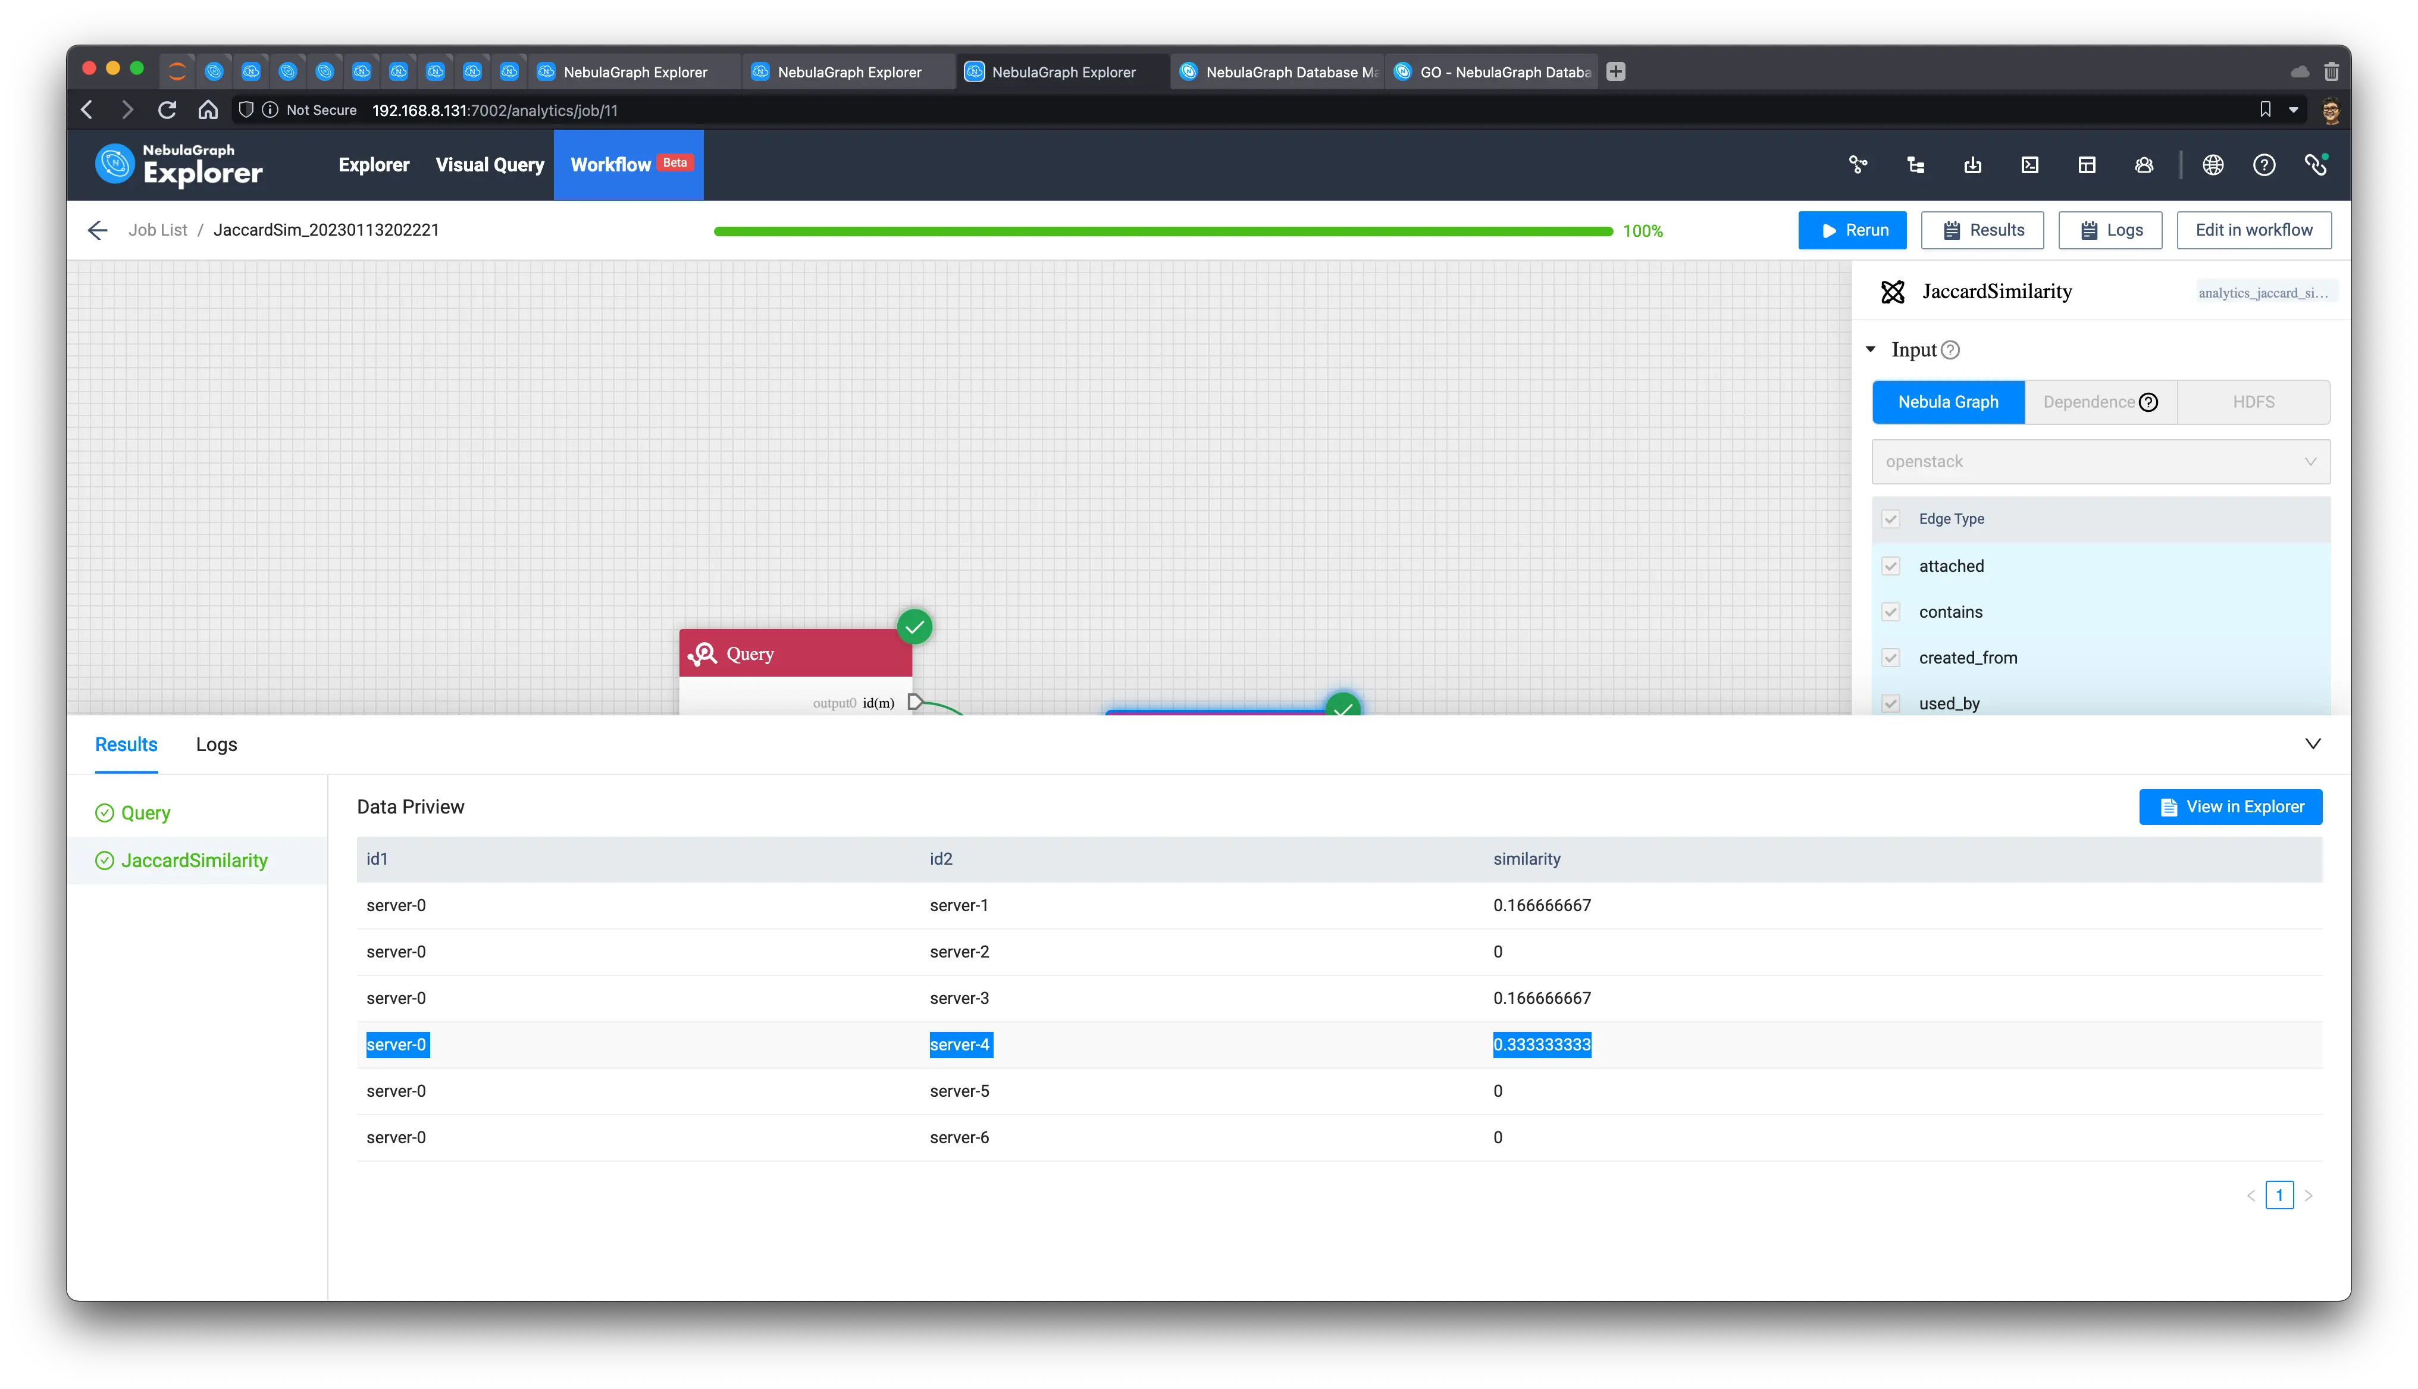
Task: Click the JaccardSimilarity algorithm icon in side panel
Action: [x=1893, y=292]
